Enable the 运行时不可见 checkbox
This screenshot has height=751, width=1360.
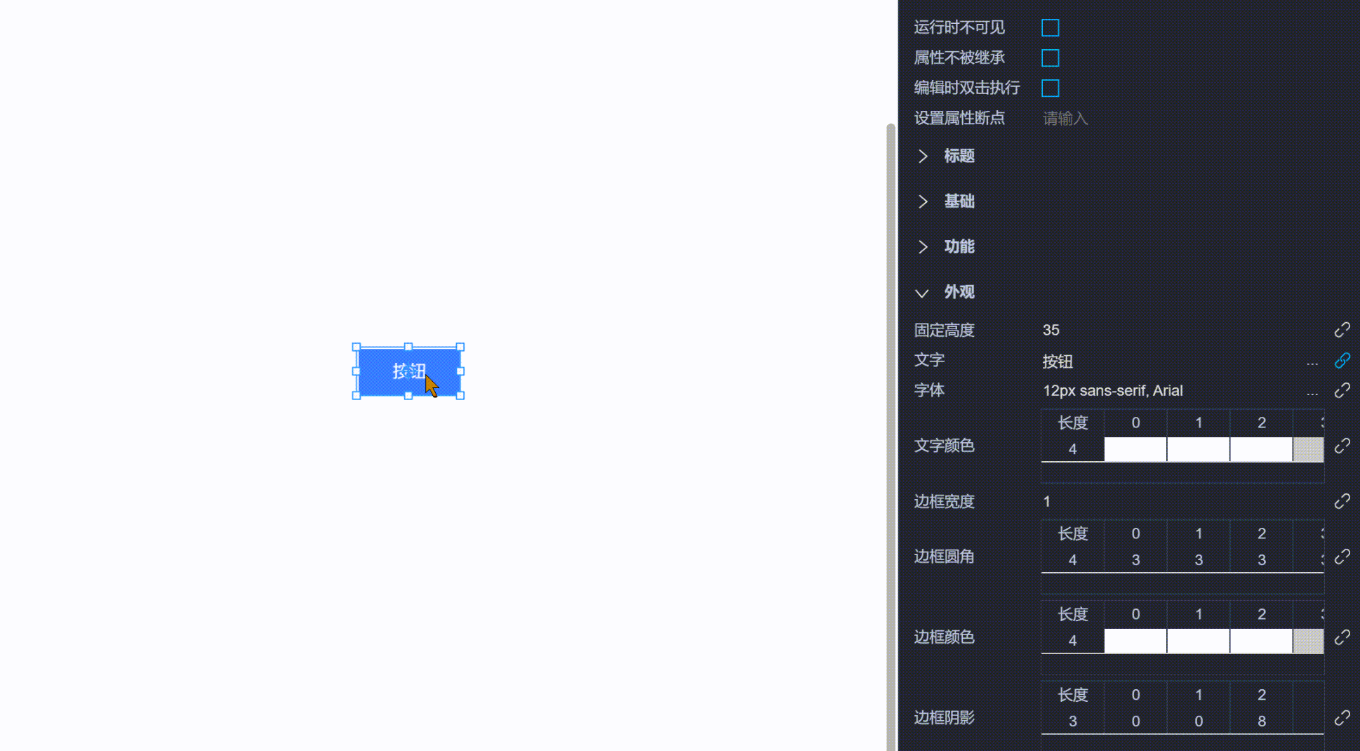tap(1050, 27)
